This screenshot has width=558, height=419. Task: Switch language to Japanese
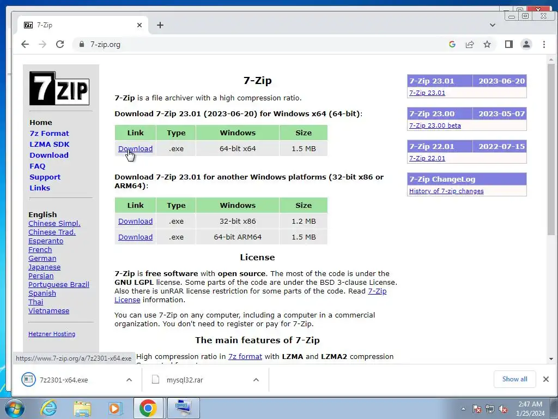point(45,267)
